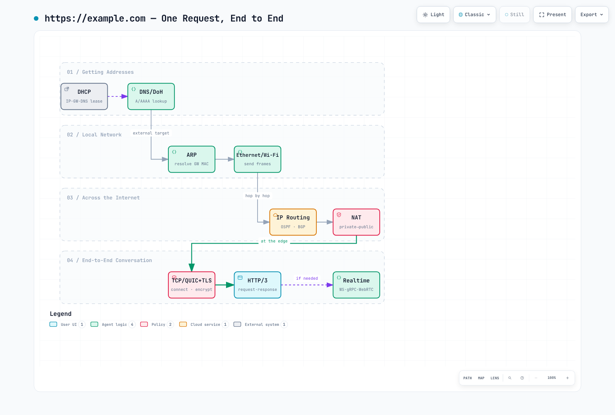Click the window icon on HTTP/3 node

point(240,277)
